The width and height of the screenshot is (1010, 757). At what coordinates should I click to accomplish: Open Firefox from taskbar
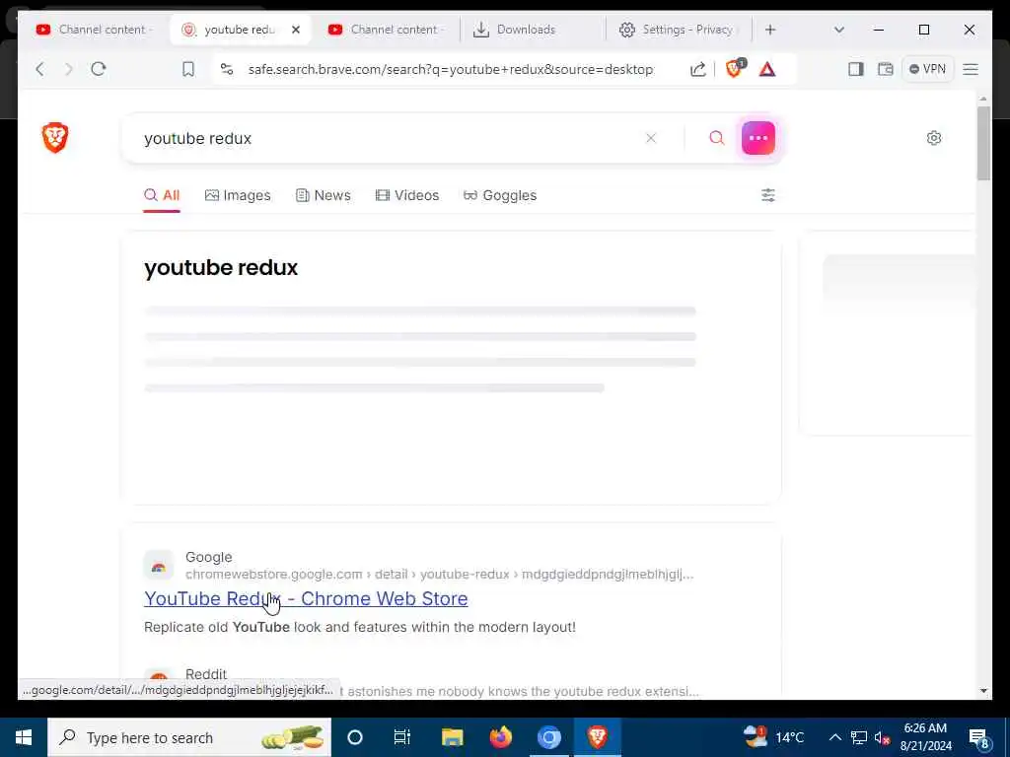pos(500,737)
